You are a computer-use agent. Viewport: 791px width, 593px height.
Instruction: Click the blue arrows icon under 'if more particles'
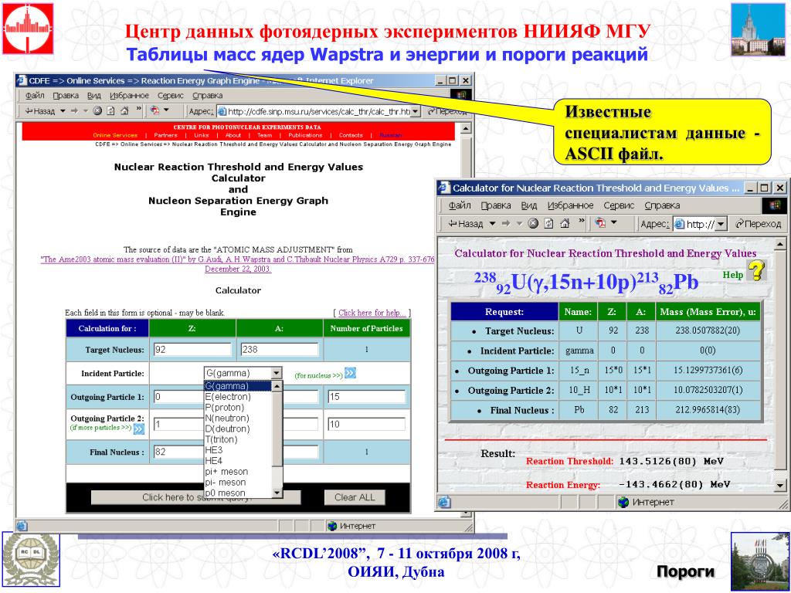pyautogui.click(x=139, y=429)
